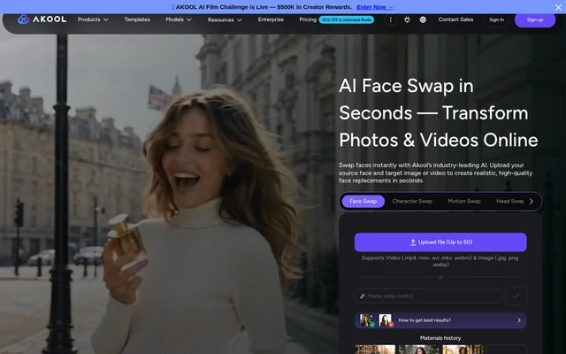This screenshot has width=566, height=354.
Task: Expand the Resources dropdown
Action: (x=225, y=19)
